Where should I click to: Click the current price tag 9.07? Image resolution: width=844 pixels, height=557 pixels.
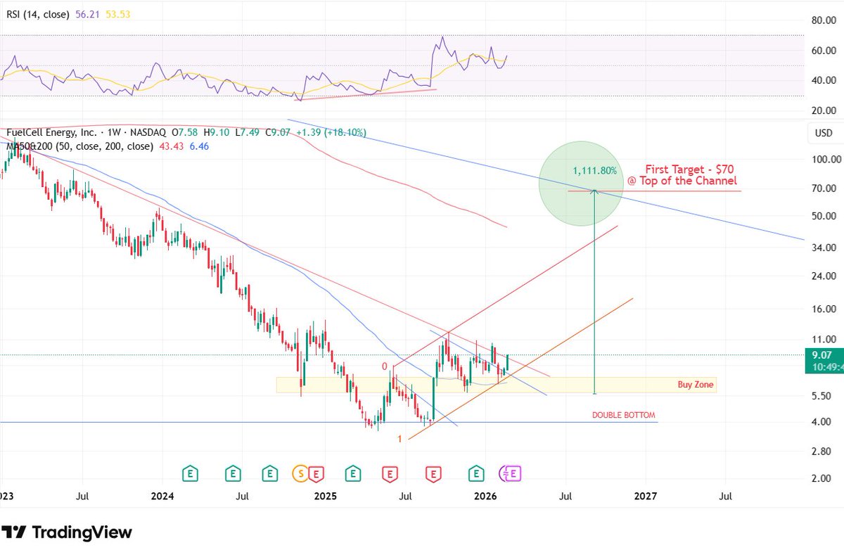[822, 355]
